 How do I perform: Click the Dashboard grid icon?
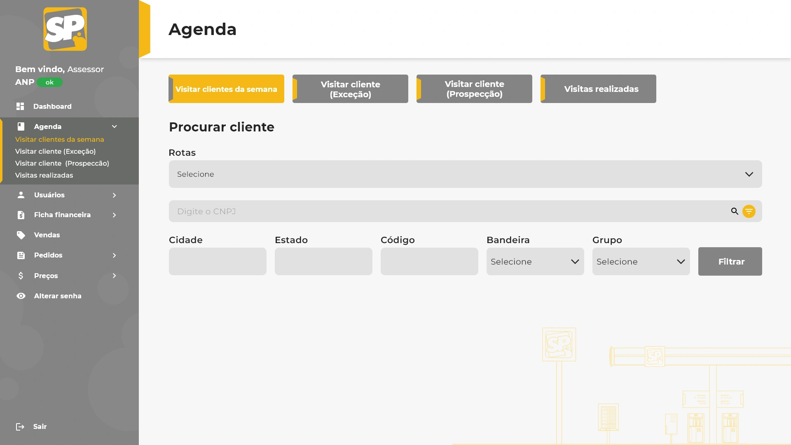click(x=20, y=106)
